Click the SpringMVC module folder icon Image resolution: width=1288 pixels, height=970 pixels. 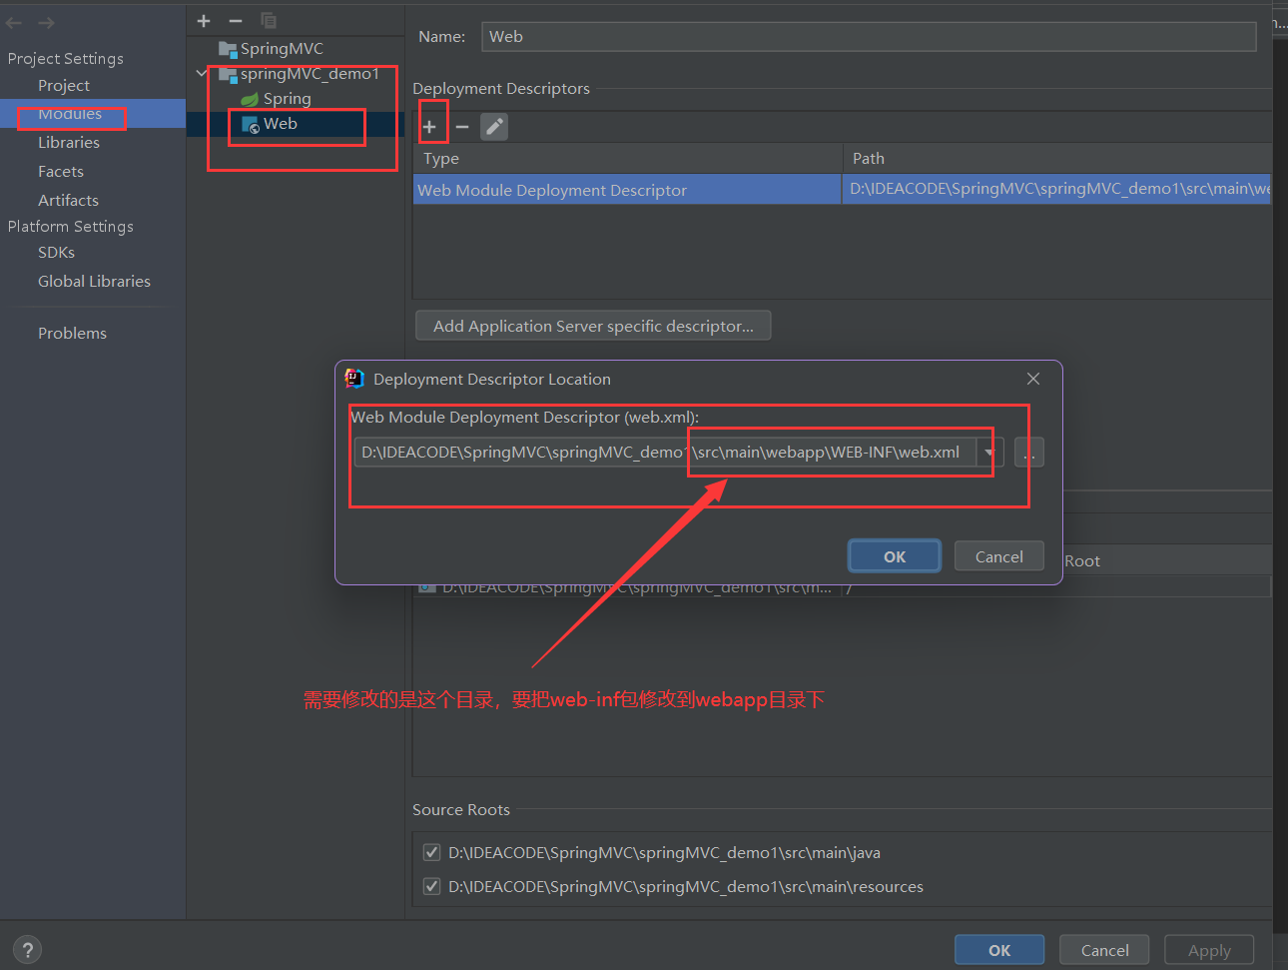tap(228, 49)
